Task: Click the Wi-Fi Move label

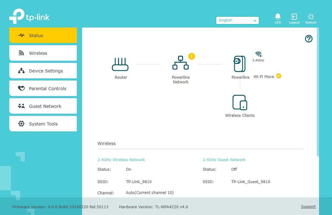Action: (x=264, y=76)
